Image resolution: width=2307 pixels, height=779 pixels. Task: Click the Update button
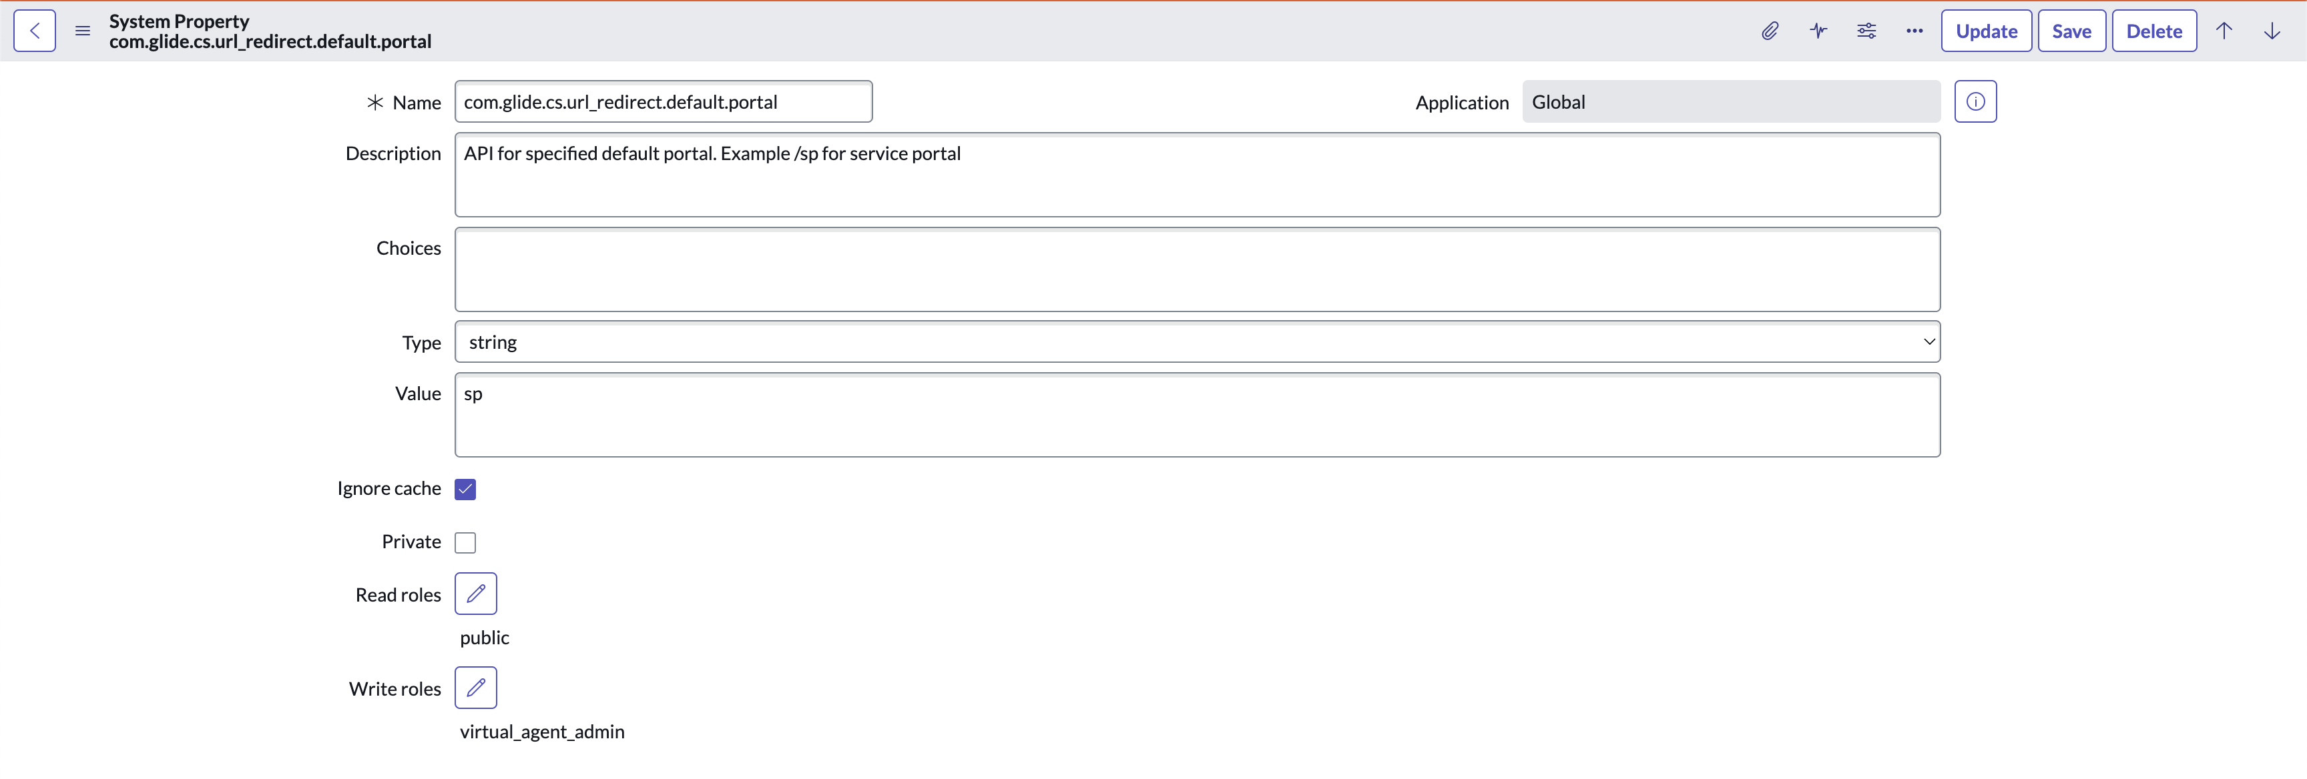[1985, 31]
